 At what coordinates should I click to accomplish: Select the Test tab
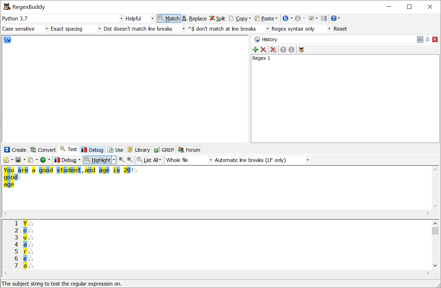tap(68, 149)
